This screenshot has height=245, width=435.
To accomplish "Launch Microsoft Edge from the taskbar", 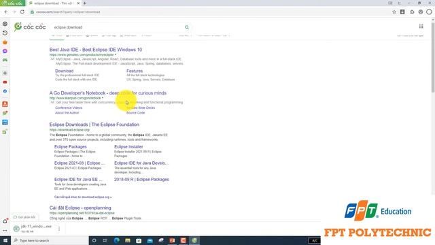I will click(x=116, y=240).
